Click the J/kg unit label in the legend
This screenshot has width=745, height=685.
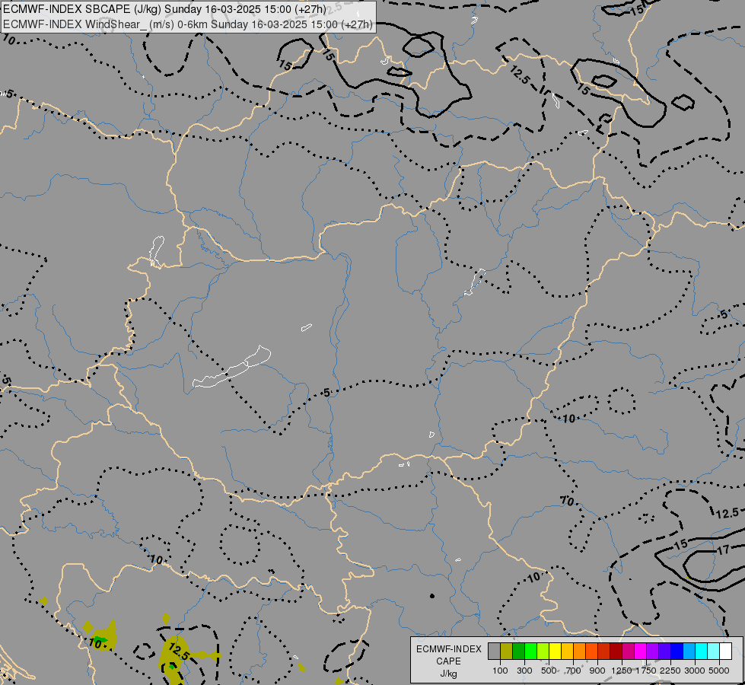tap(448, 674)
